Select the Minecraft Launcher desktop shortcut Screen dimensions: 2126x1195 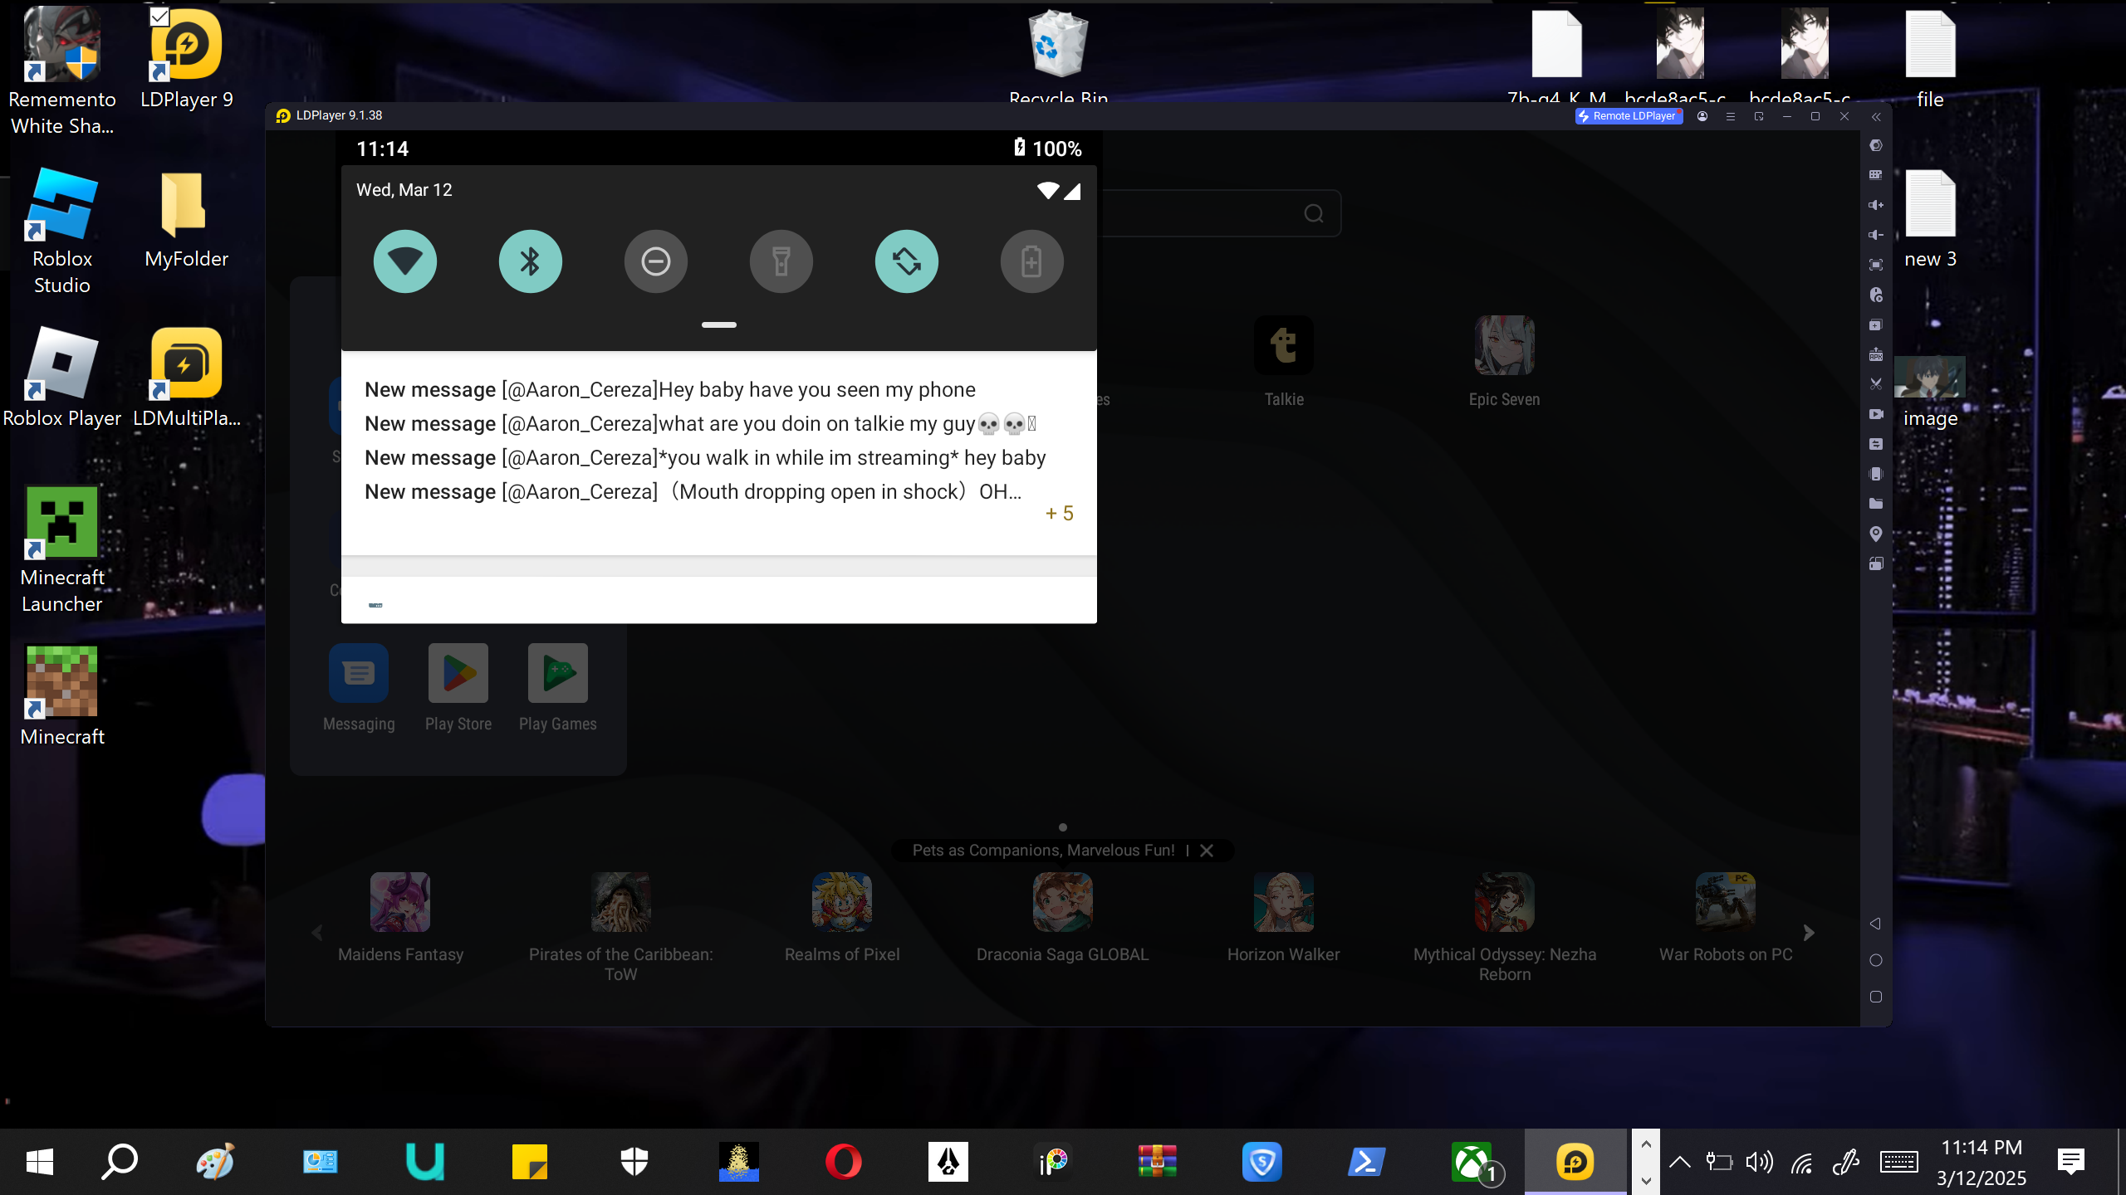(62, 550)
